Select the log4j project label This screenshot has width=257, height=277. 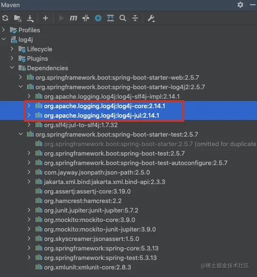(x=26, y=39)
